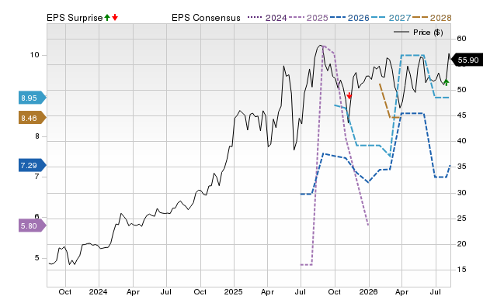Click the red EPS Surprise down arrow in legend
The height and width of the screenshot is (296, 497).
115,18
